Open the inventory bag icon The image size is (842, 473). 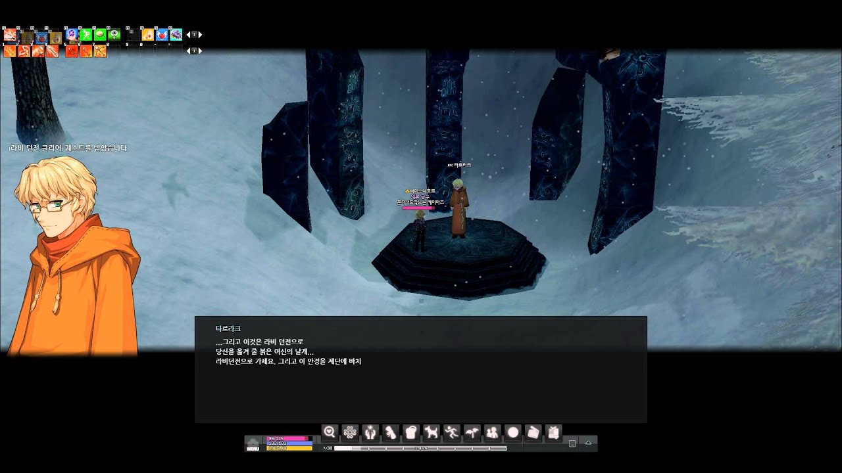click(x=411, y=432)
